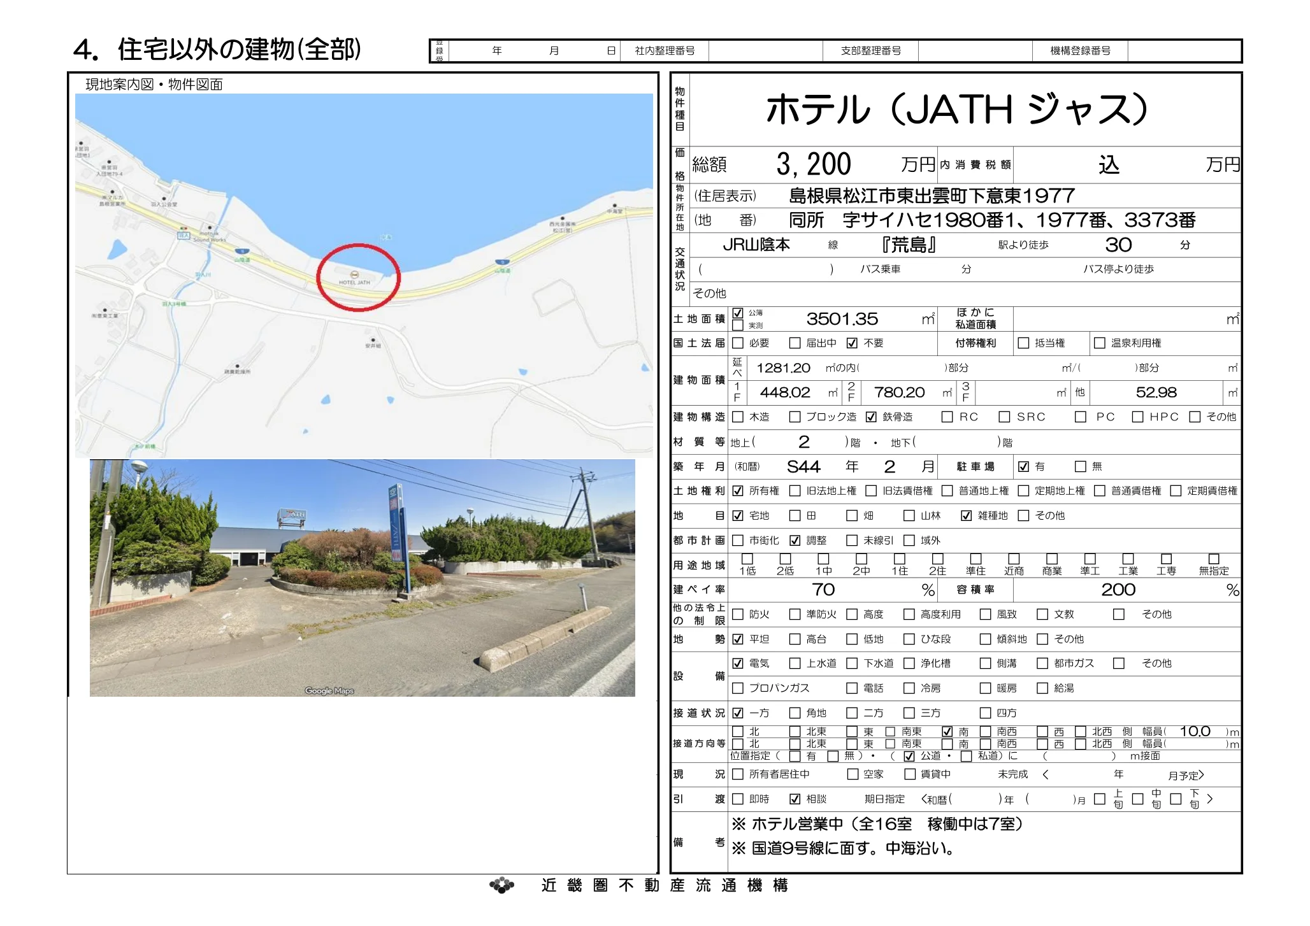Click the station name 『荒島』
The width and height of the screenshot is (1310, 926).
click(909, 245)
